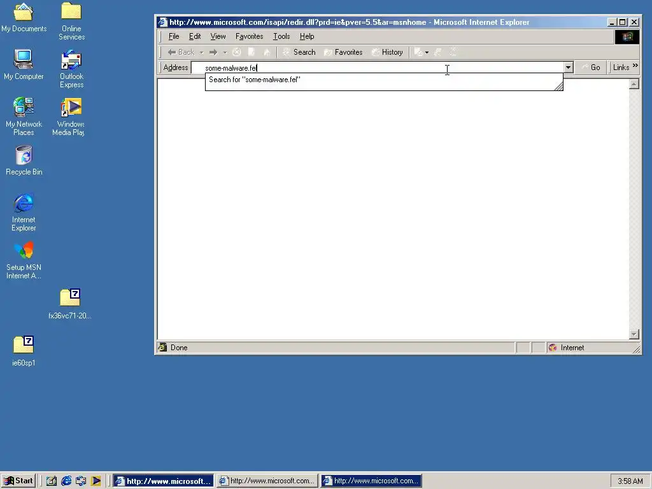Click the vertical scrollbar up arrow
The width and height of the screenshot is (652, 489).
[x=634, y=84]
